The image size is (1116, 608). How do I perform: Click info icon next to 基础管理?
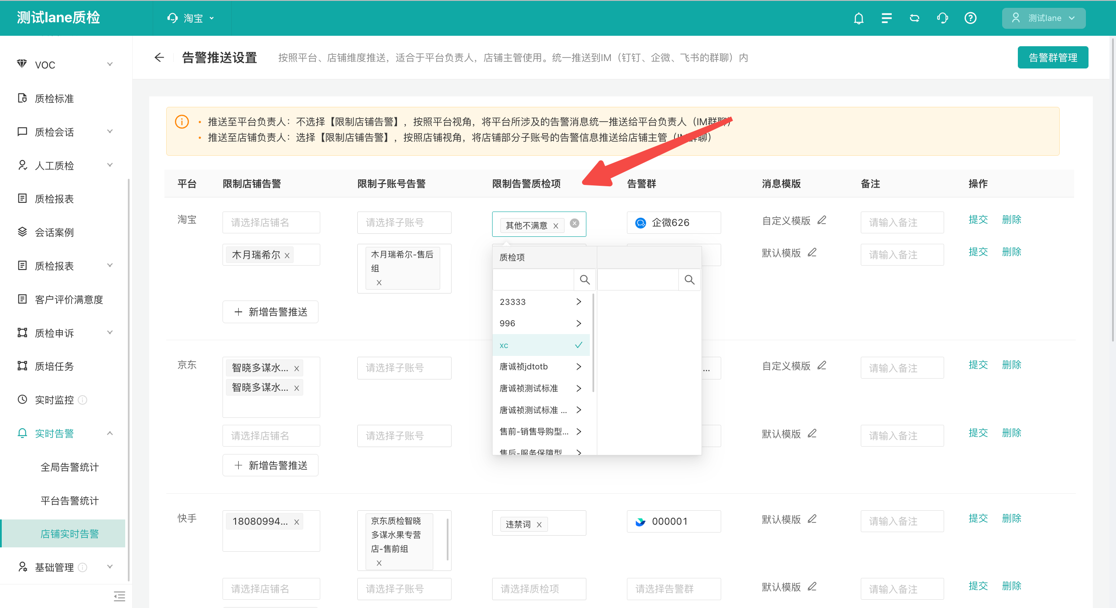tap(82, 567)
